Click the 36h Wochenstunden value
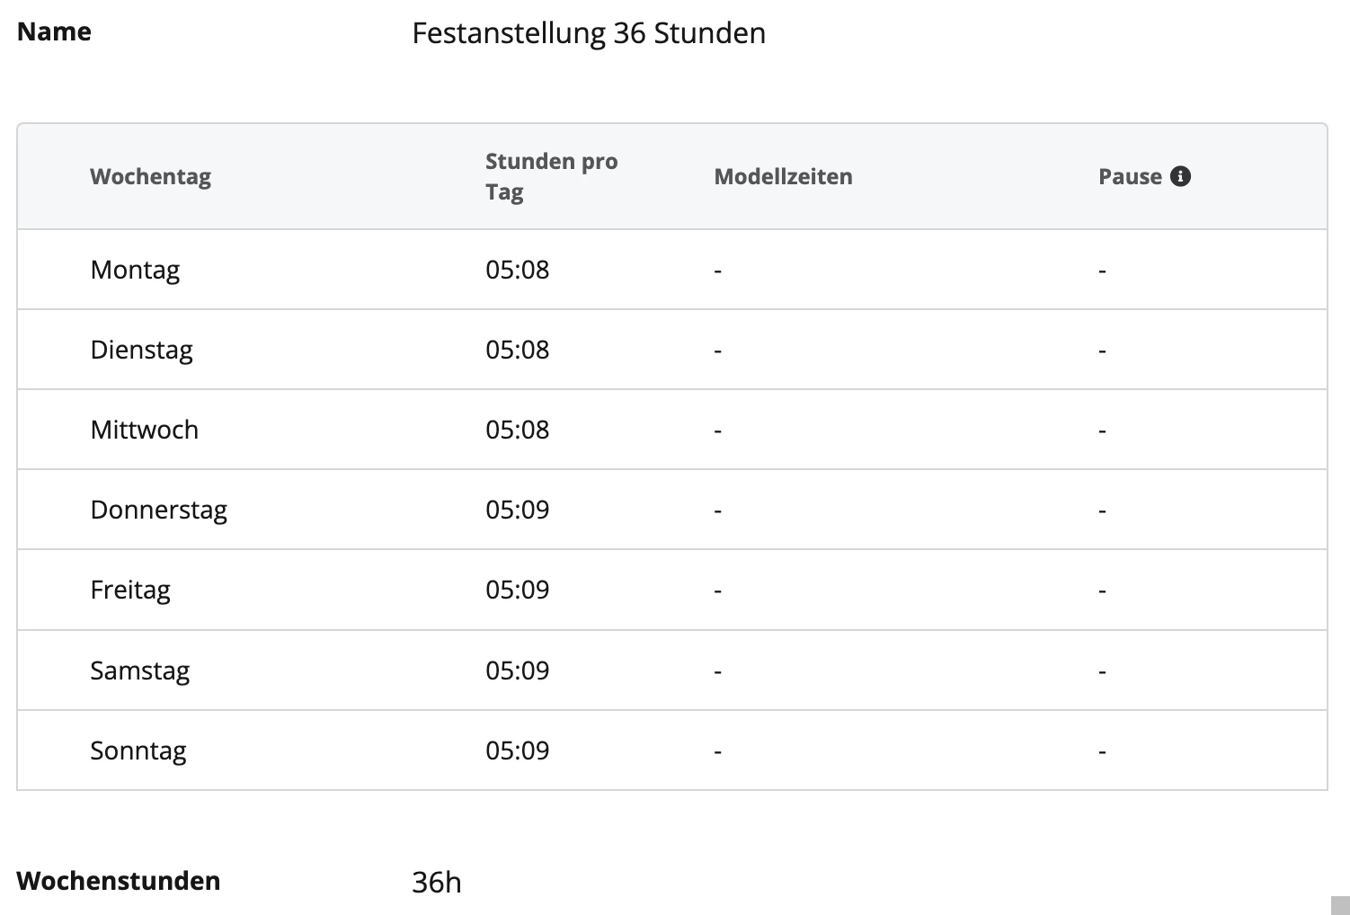Image resolution: width=1350 pixels, height=915 pixels. click(437, 882)
